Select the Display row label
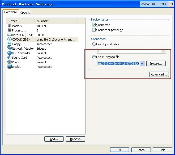The height and width of the screenshot is (155, 175). tap(16, 67)
